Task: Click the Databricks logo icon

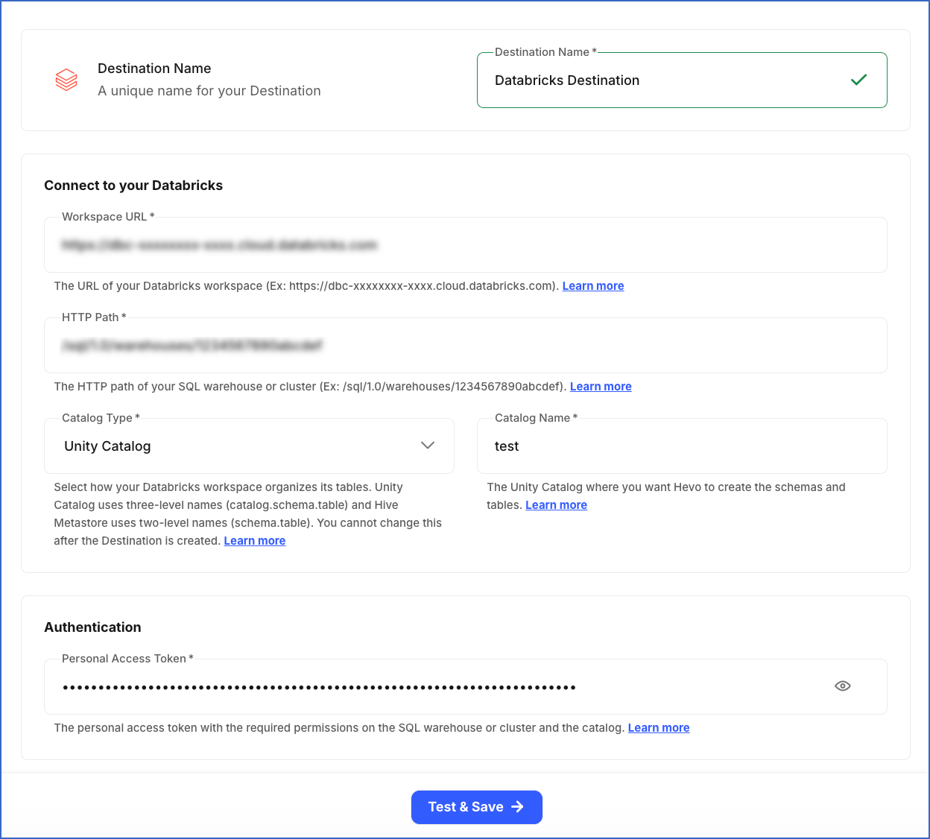Action: 66,80
